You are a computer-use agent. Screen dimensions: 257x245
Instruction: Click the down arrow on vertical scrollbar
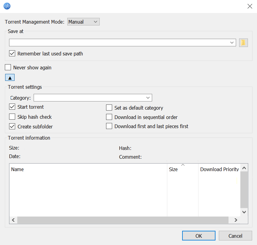244,212
